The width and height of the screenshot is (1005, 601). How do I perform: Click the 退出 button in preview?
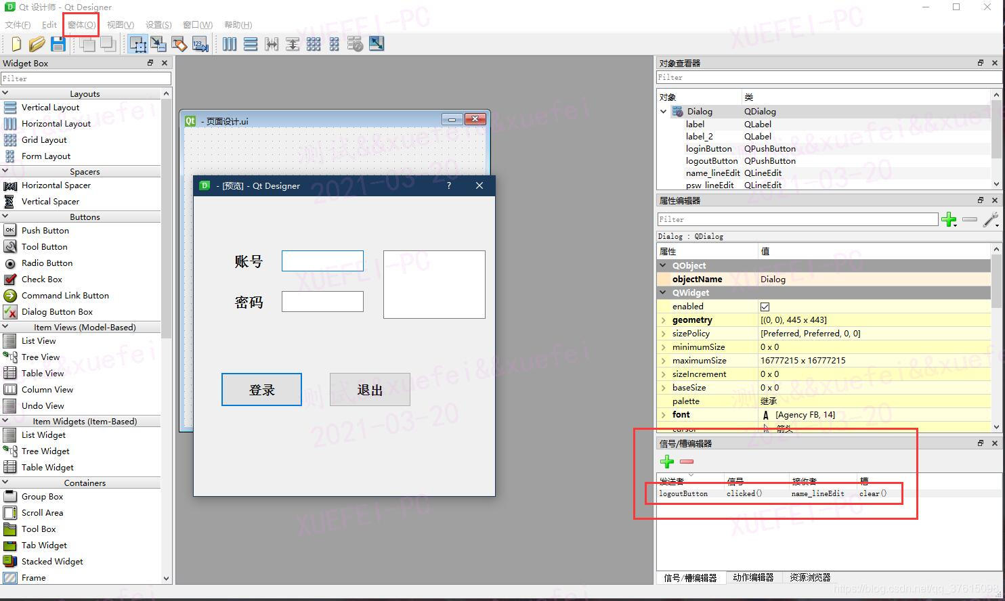[370, 390]
